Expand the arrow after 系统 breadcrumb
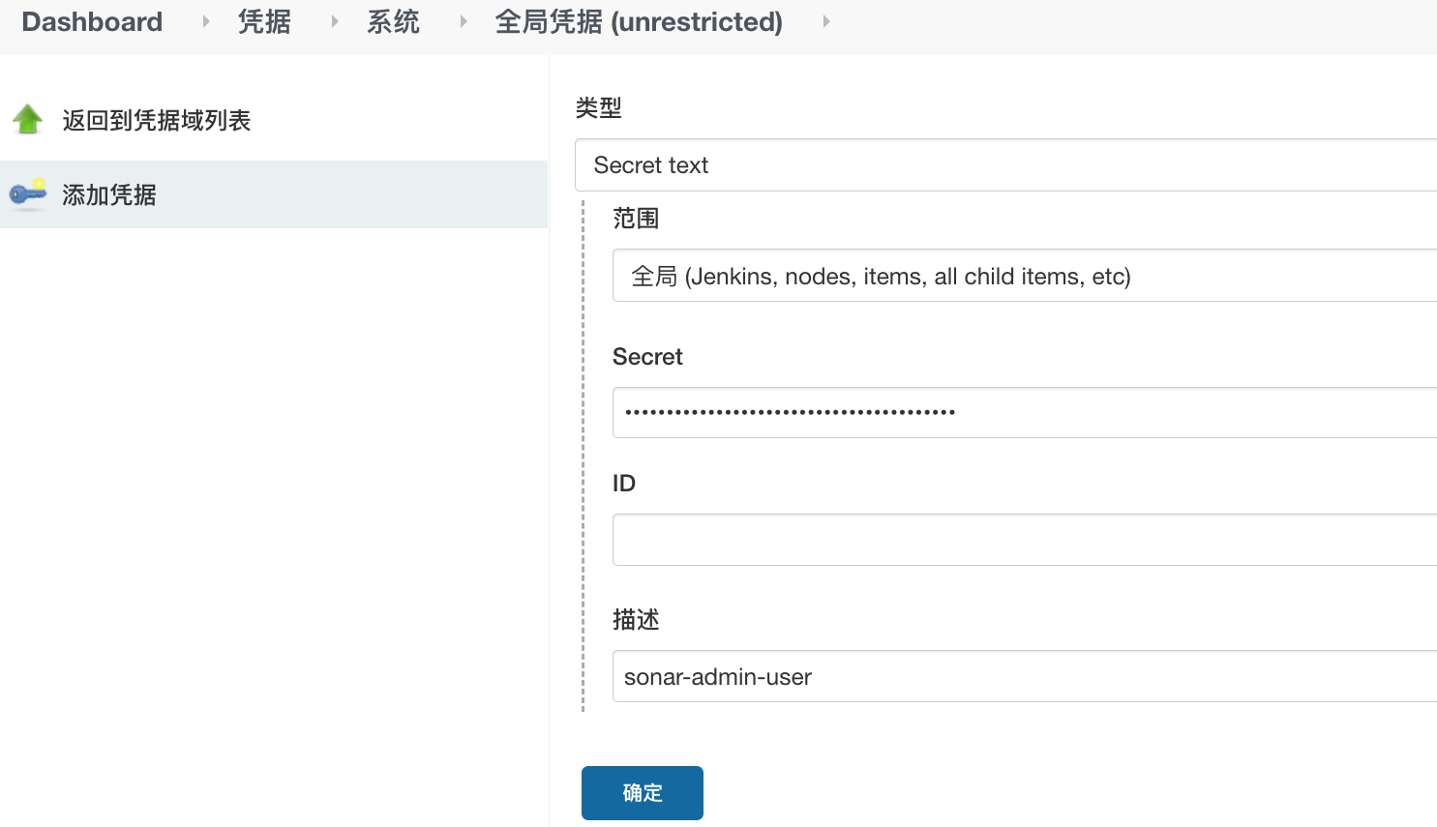The width and height of the screenshot is (1437, 827). pos(464,21)
